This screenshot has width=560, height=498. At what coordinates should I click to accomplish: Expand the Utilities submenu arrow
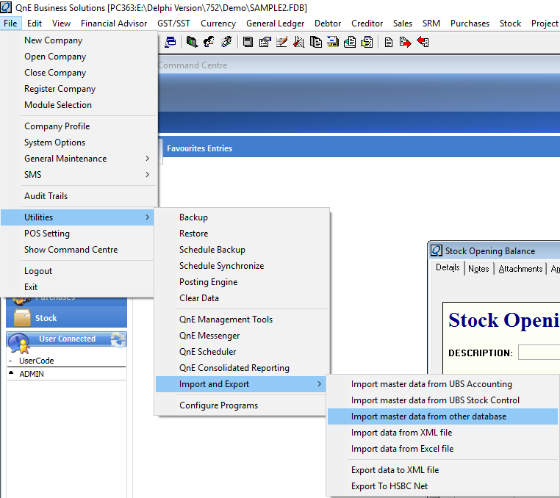click(x=148, y=217)
